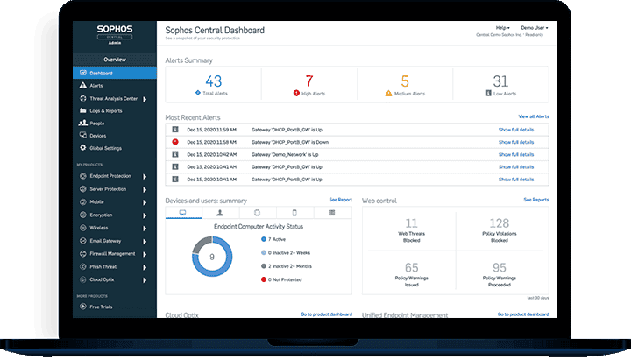
Task: Click the Firewall Management icon
Action: [83, 253]
